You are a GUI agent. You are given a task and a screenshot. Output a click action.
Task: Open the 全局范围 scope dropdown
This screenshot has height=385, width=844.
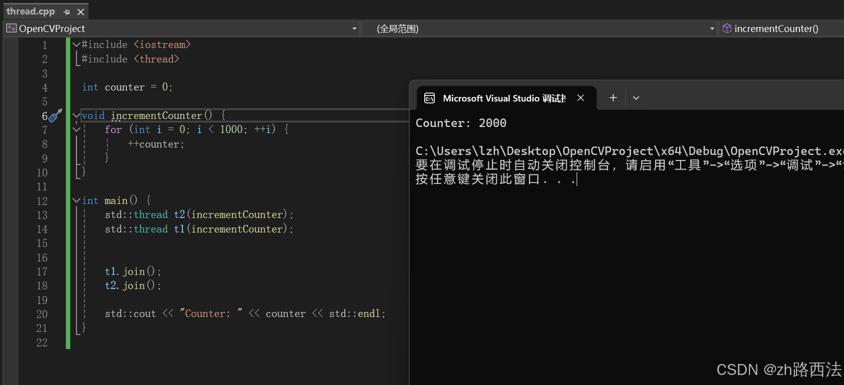coord(712,28)
